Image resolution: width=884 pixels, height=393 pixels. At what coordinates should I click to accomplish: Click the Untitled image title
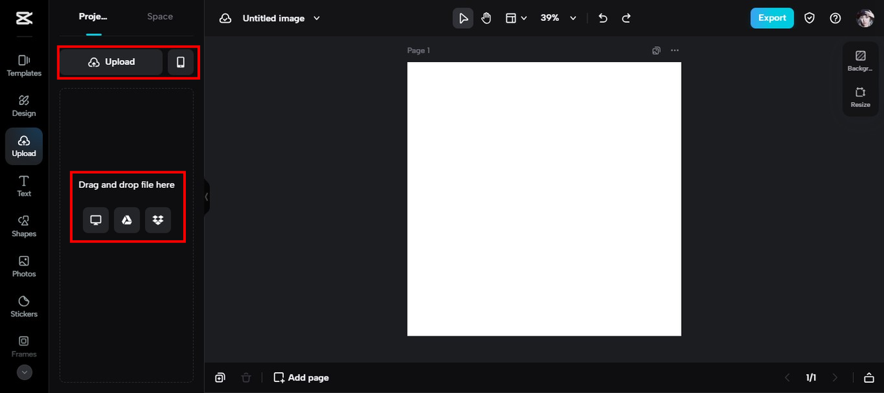pyautogui.click(x=273, y=19)
